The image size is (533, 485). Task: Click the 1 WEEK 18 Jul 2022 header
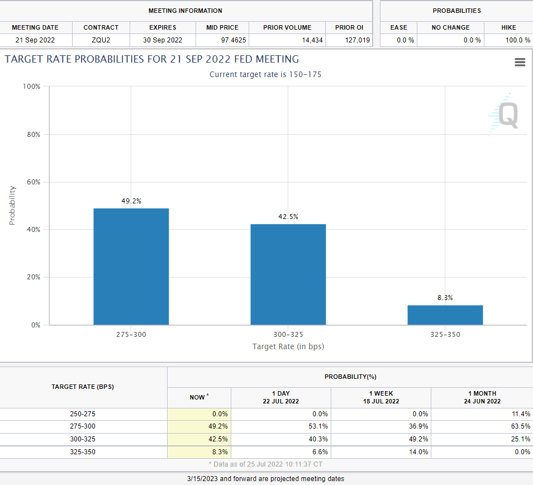tap(381, 397)
